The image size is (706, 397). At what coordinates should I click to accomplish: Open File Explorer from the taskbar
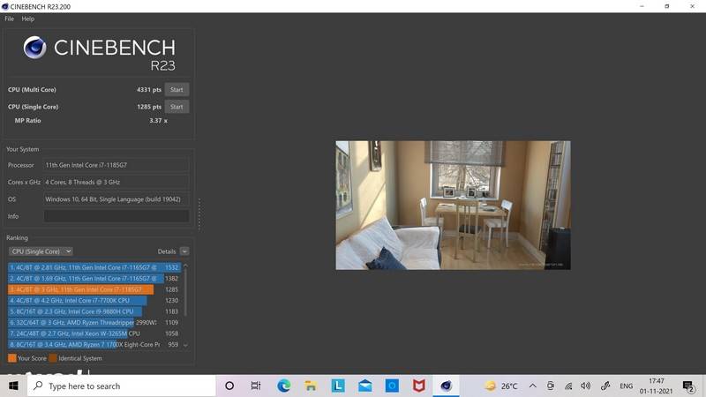tap(311, 386)
